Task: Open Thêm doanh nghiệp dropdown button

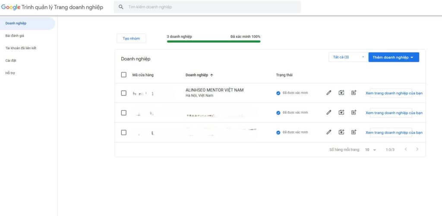Action: tap(394, 57)
